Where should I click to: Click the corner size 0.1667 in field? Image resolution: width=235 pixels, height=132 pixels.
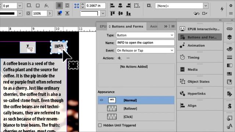(95, 6)
